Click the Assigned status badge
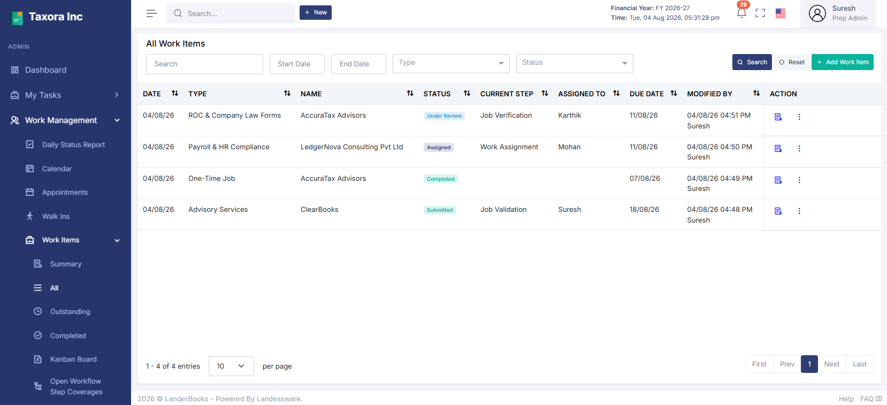Image resolution: width=887 pixels, height=405 pixels. click(x=439, y=148)
